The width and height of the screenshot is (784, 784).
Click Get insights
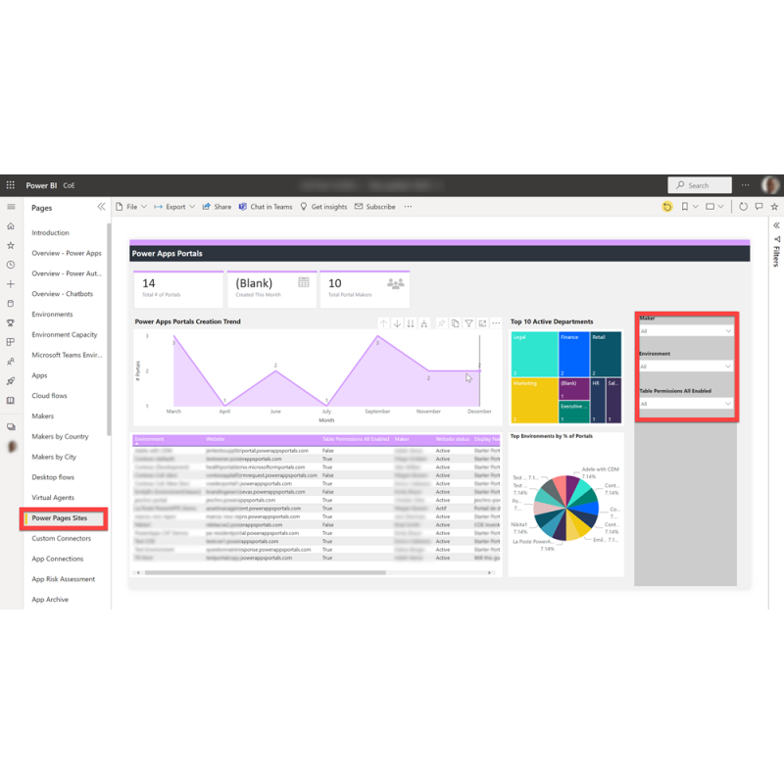coord(323,207)
